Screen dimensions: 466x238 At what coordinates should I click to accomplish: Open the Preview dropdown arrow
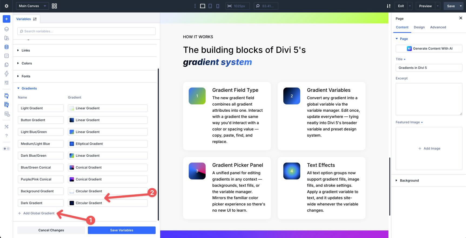(438, 6)
